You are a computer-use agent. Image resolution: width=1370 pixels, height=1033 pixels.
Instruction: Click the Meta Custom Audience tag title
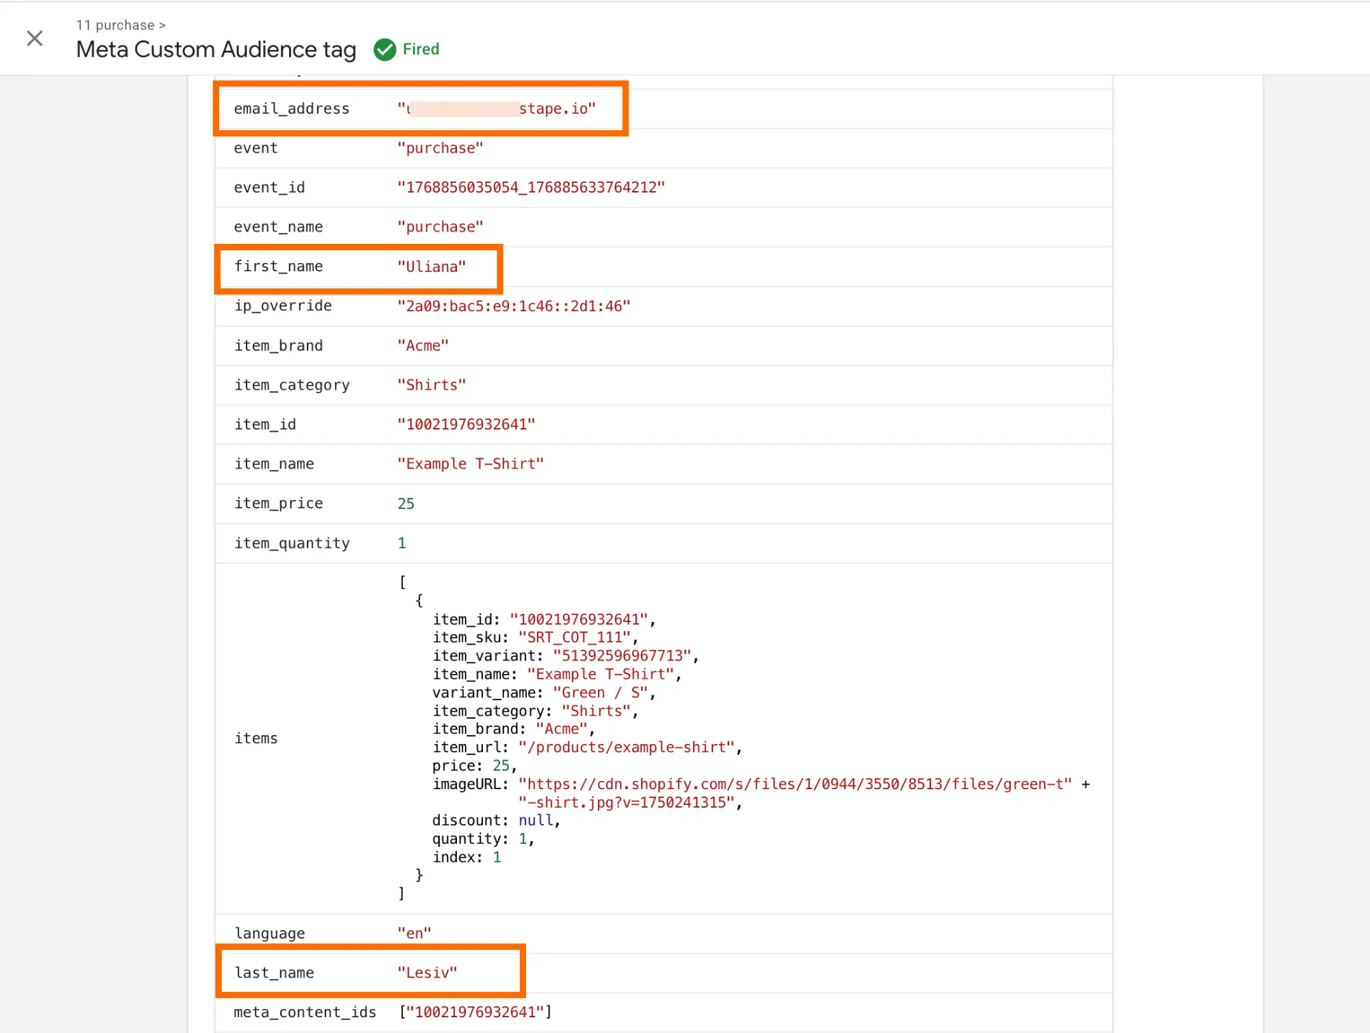(216, 49)
